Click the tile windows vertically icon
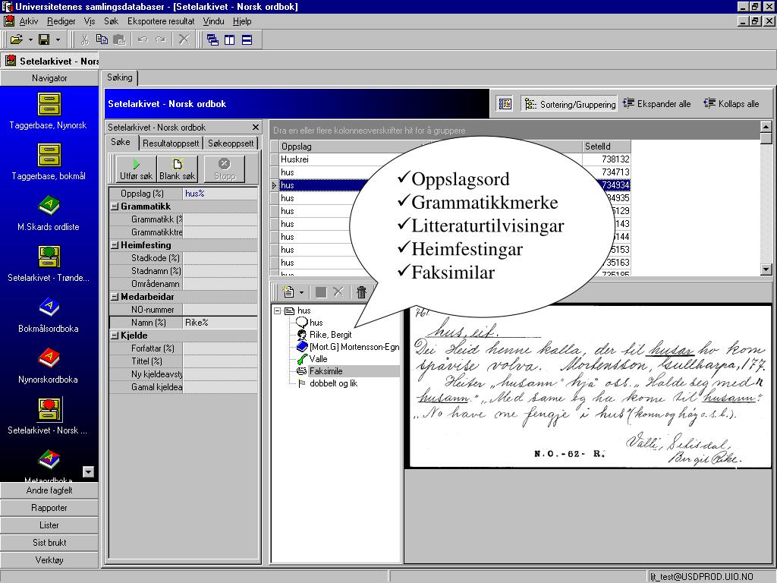This screenshot has height=583, width=777. [x=229, y=39]
